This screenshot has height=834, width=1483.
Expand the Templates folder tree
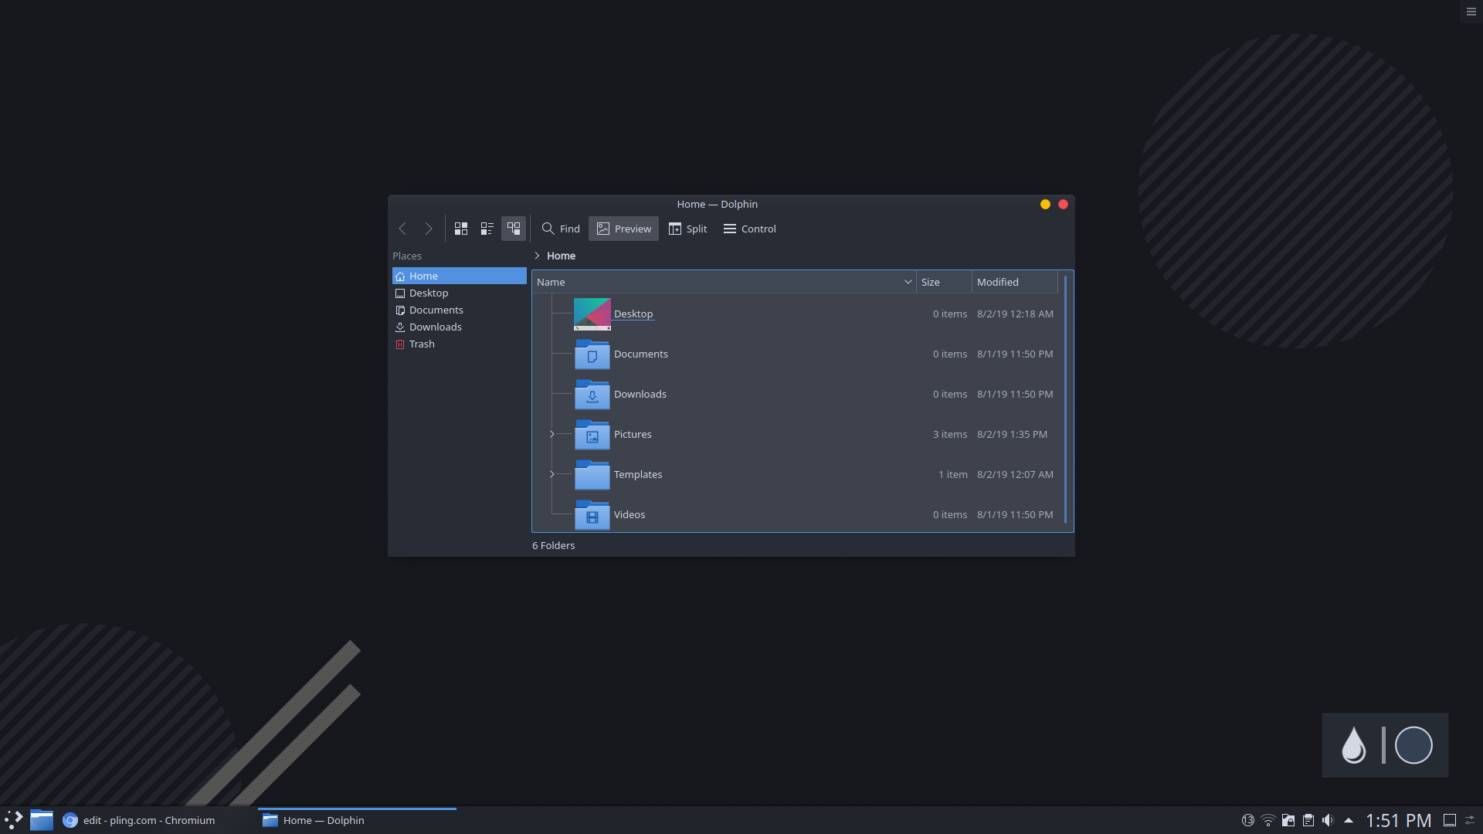click(551, 474)
